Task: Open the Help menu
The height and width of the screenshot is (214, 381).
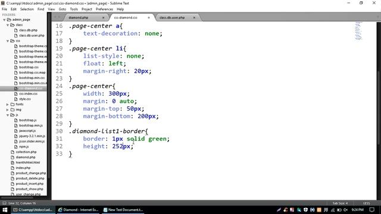Action: 120,10
